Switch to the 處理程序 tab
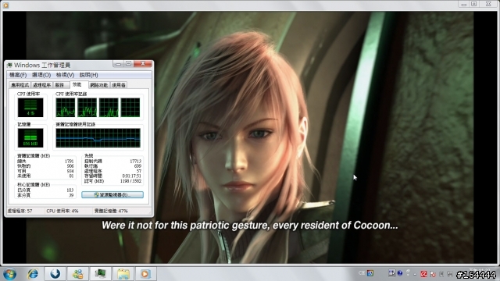500x281 pixels. [x=41, y=85]
